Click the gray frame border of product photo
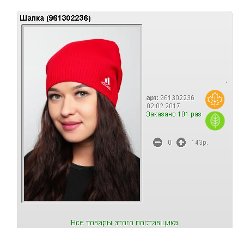Screen dimensions: 250x228 point(22,113)
